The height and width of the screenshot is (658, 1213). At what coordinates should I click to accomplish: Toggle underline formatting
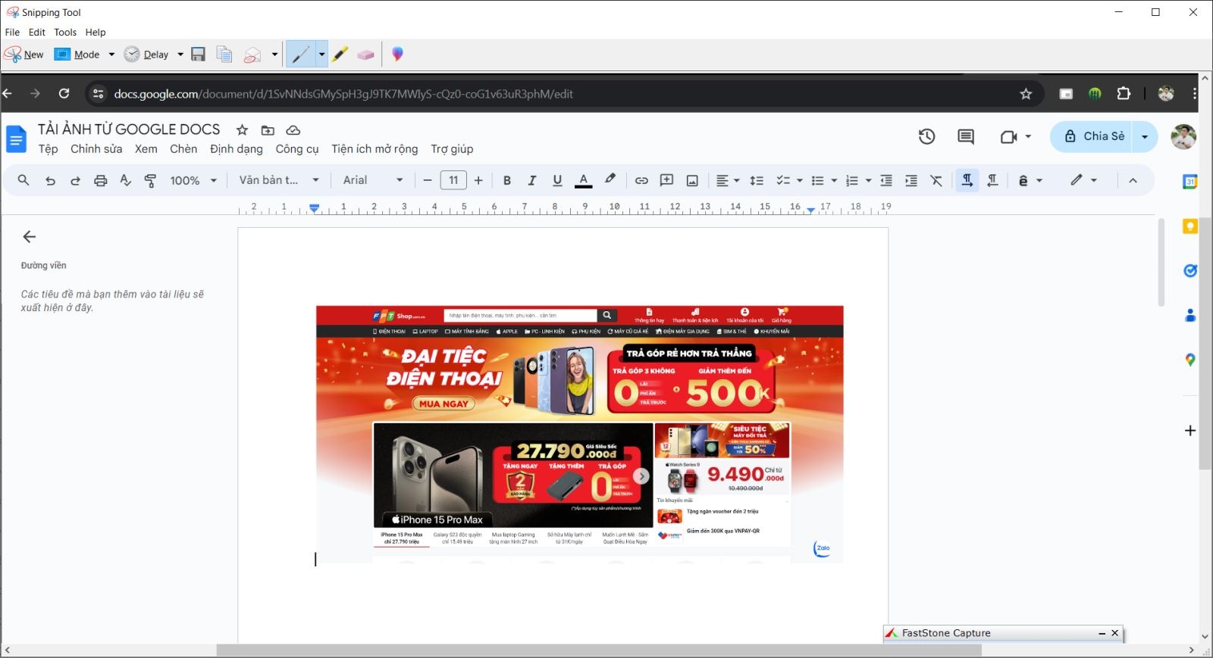[557, 180]
